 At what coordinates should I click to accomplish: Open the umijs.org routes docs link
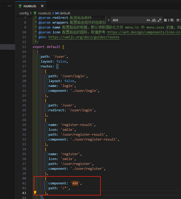click(x=84, y=37)
